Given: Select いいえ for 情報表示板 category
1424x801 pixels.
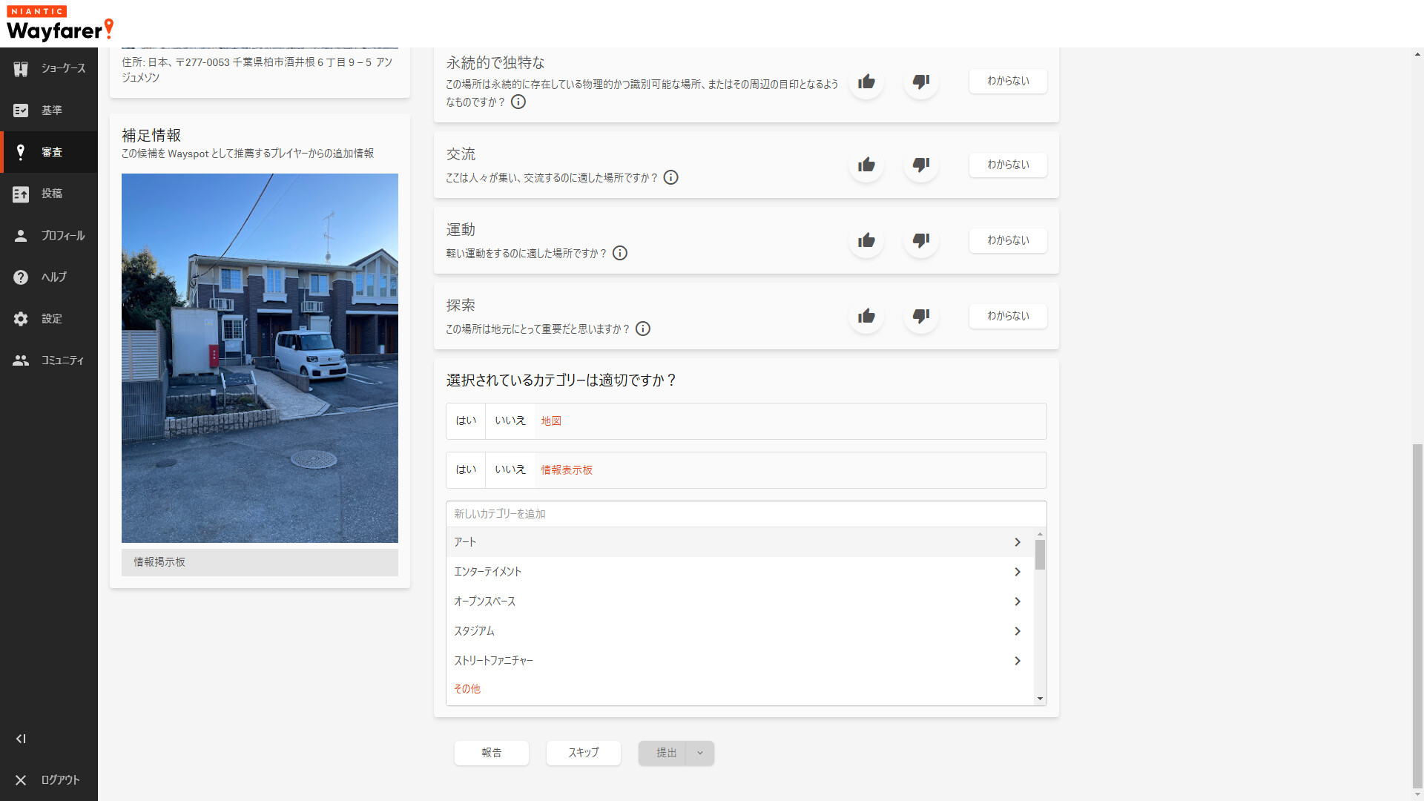Looking at the screenshot, I should [x=510, y=470].
